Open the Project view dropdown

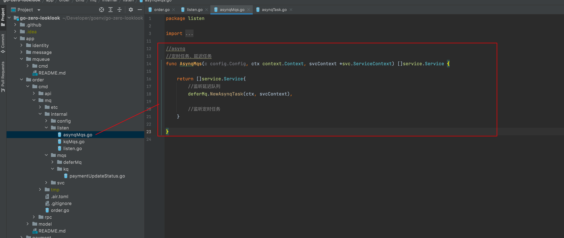tap(39, 10)
